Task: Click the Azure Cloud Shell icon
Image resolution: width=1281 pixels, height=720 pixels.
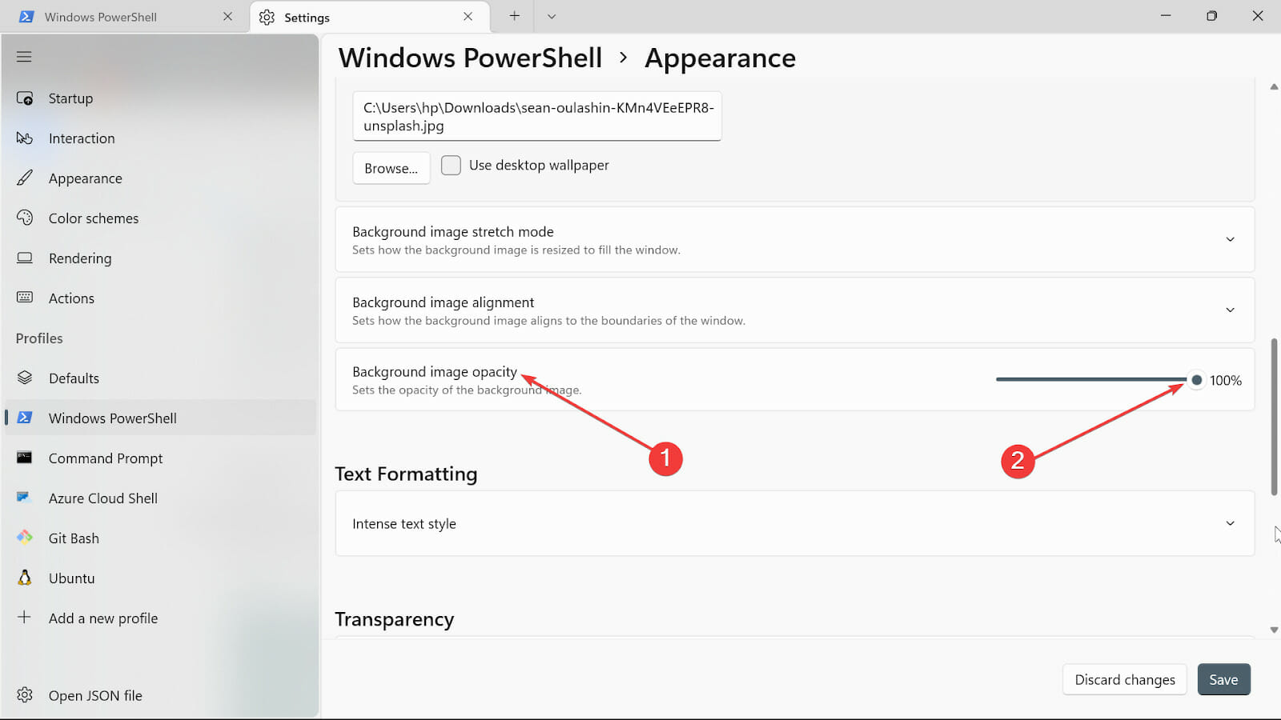Action: [24, 498]
